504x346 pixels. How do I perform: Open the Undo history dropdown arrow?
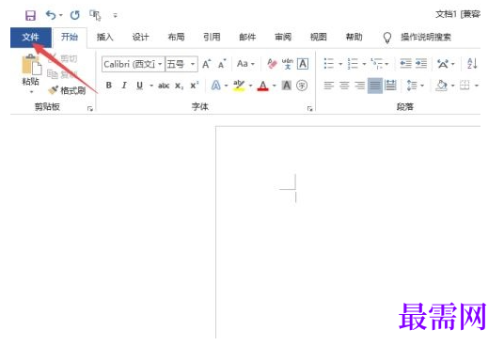pyautogui.click(x=61, y=15)
